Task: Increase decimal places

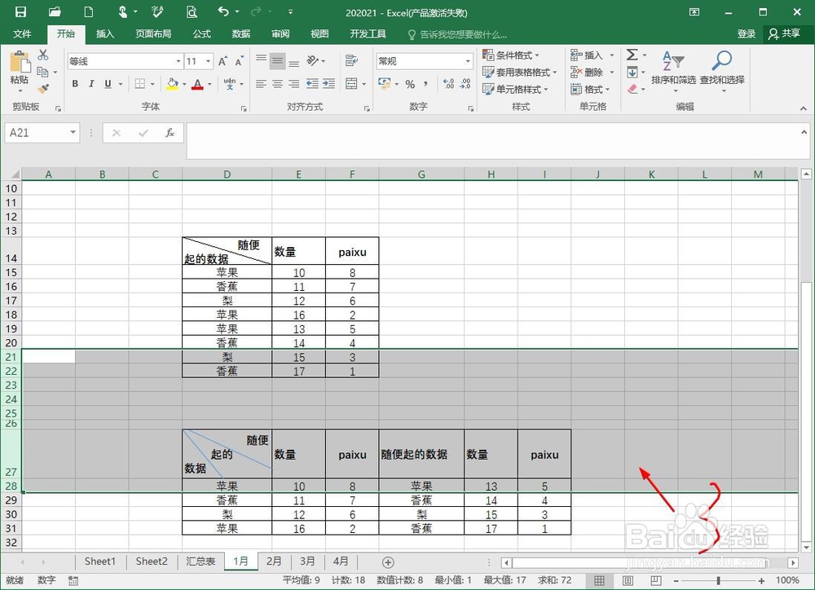Action: pos(448,84)
